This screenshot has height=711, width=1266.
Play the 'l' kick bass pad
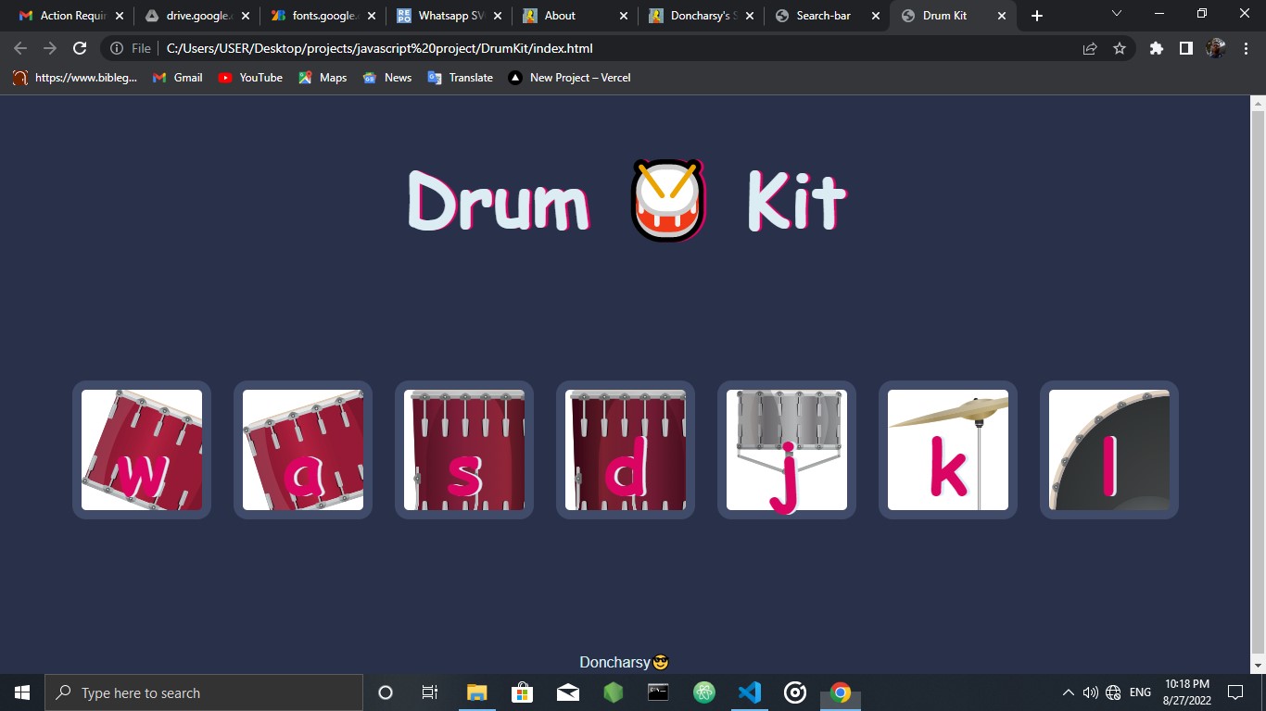click(x=1109, y=450)
